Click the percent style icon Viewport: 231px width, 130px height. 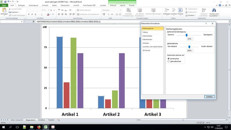(x=109, y=14)
